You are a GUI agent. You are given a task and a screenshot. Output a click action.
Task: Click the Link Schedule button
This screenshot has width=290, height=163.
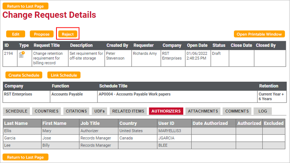tap(64, 75)
